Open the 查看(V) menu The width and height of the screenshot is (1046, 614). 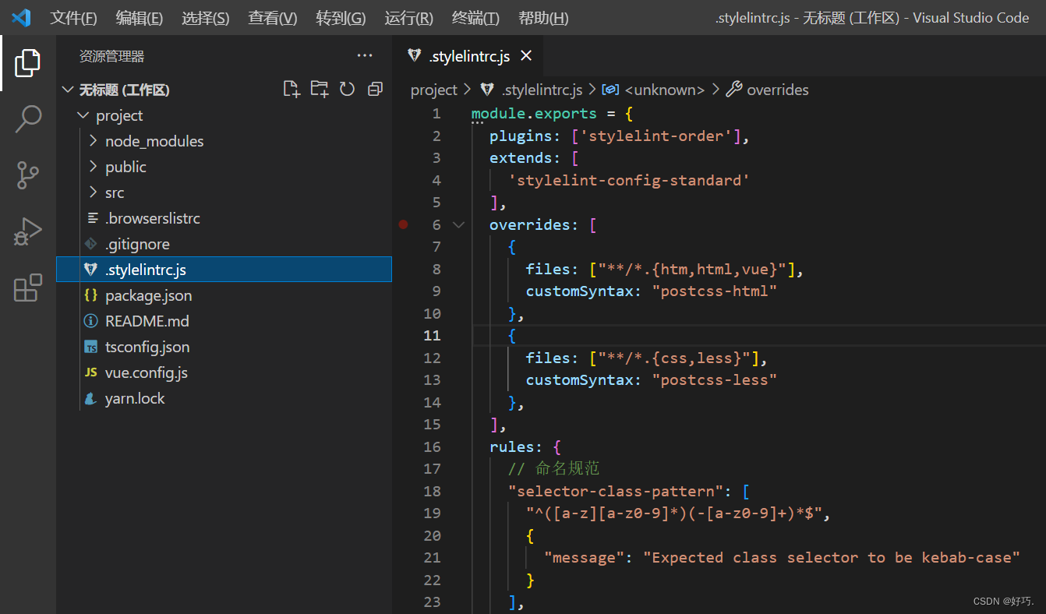(x=273, y=18)
